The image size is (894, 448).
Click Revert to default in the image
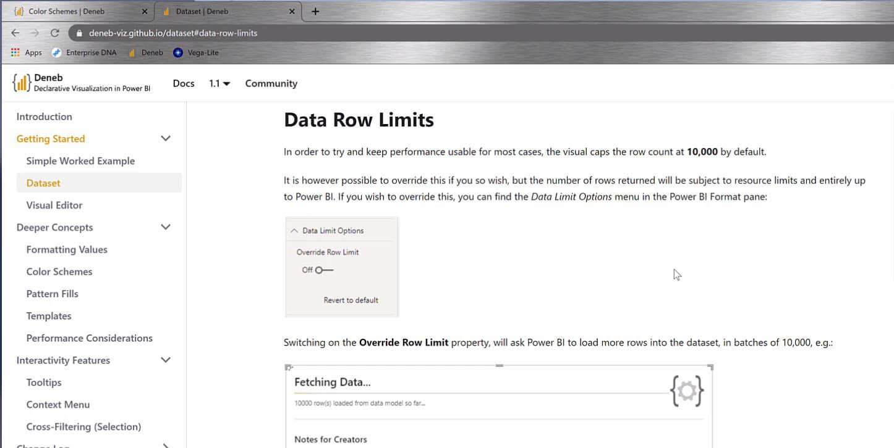click(351, 300)
